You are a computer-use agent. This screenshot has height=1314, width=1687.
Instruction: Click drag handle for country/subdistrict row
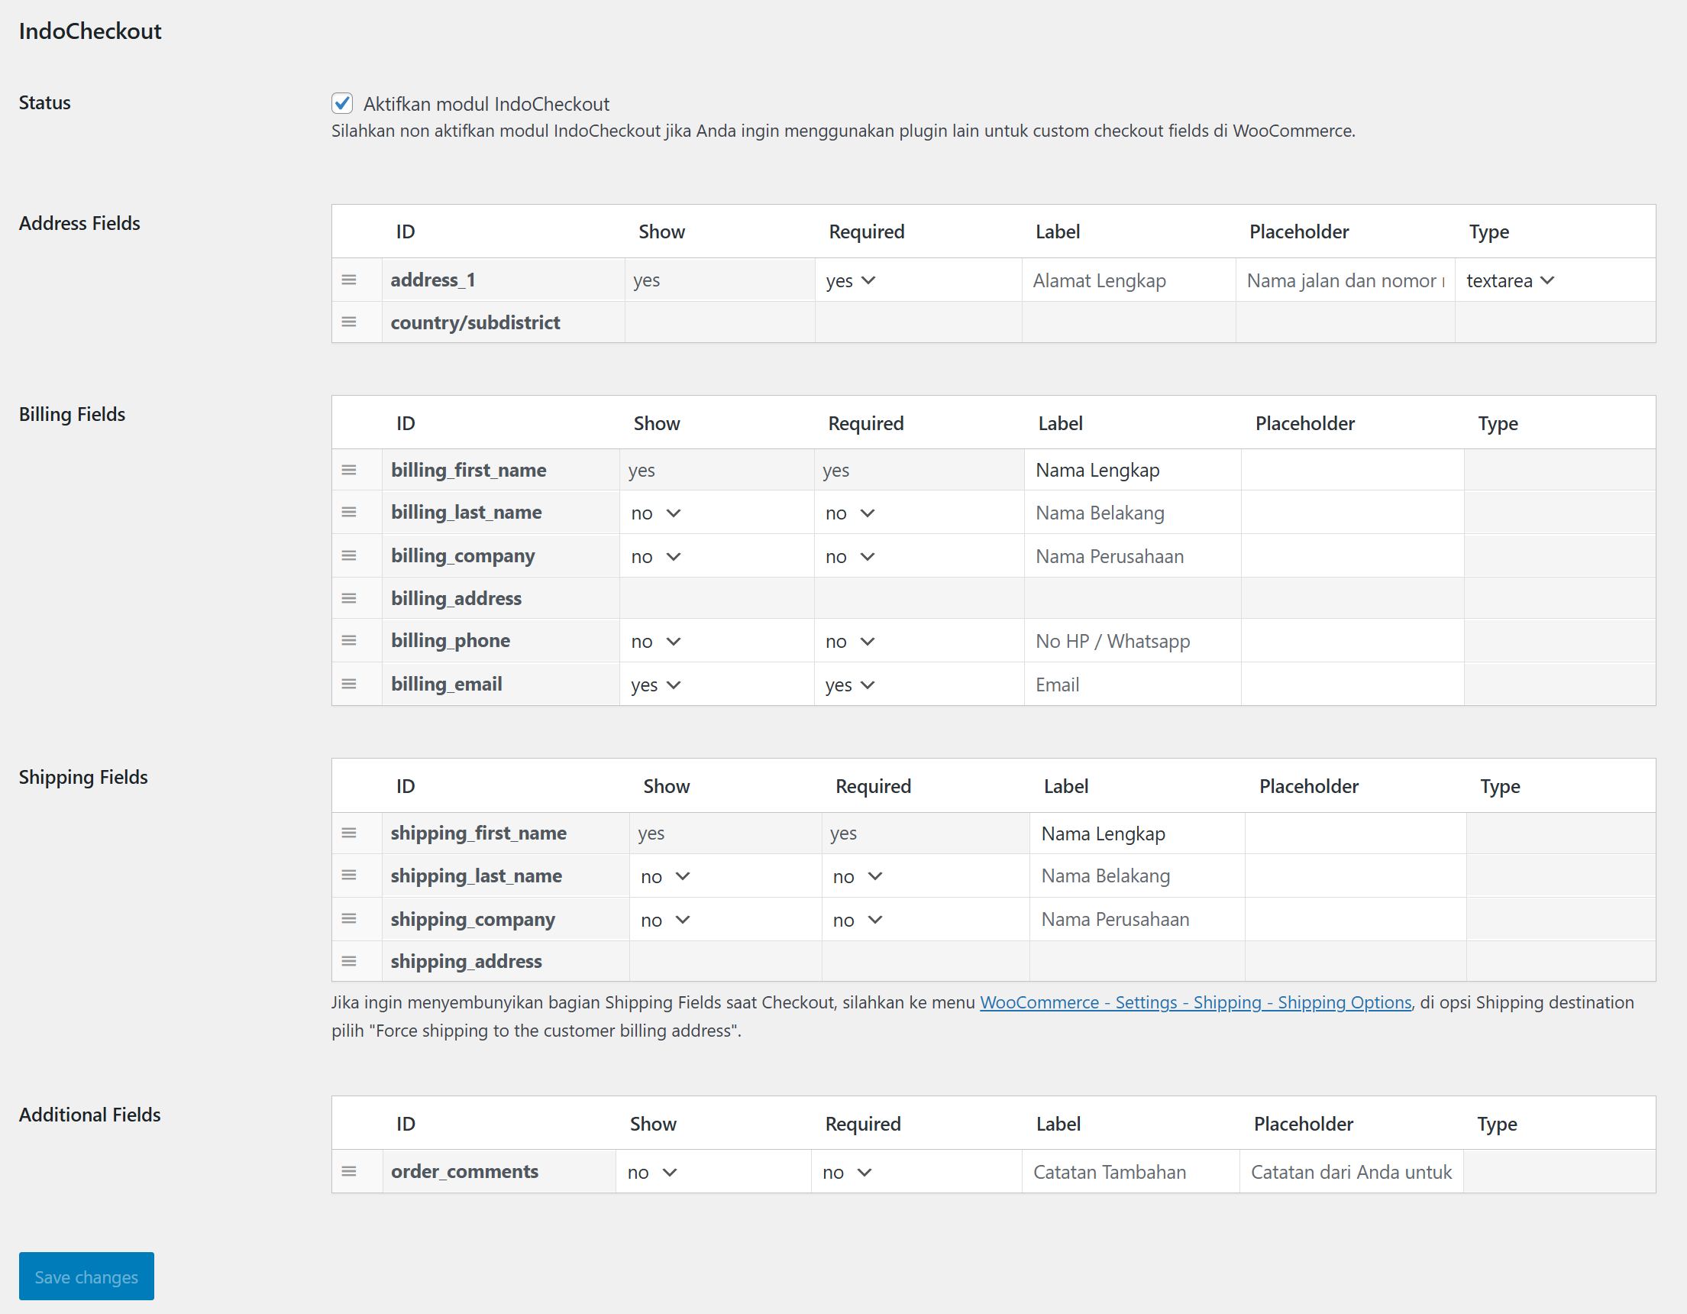(349, 322)
